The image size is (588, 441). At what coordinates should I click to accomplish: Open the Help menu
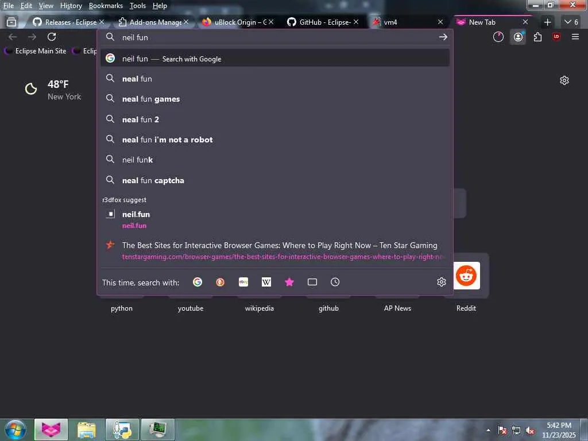[160, 6]
